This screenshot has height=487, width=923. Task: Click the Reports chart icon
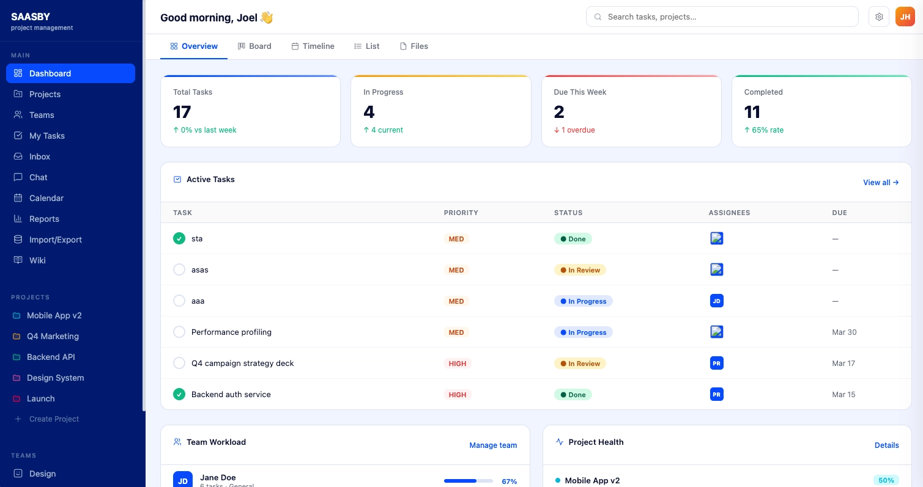tap(19, 219)
